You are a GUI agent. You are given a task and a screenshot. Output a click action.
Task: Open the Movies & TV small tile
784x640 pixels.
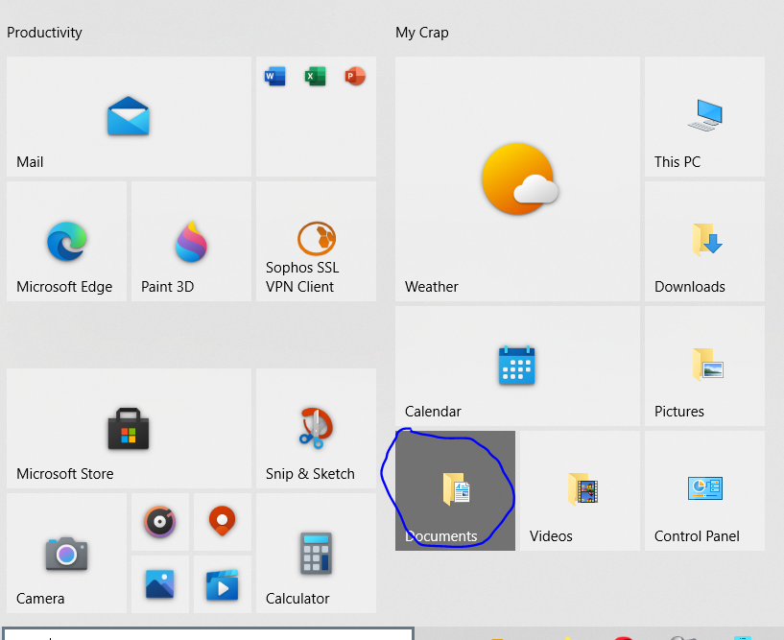click(x=223, y=584)
